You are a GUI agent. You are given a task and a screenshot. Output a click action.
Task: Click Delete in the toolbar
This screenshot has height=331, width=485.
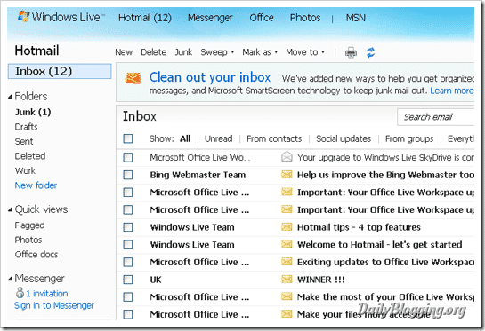[x=153, y=52]
